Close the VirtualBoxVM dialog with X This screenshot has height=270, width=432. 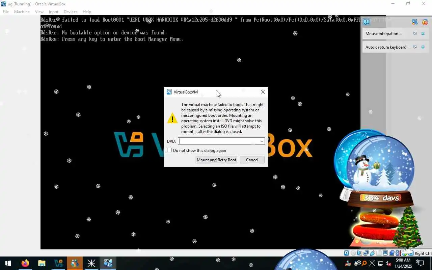click(263, 92)
